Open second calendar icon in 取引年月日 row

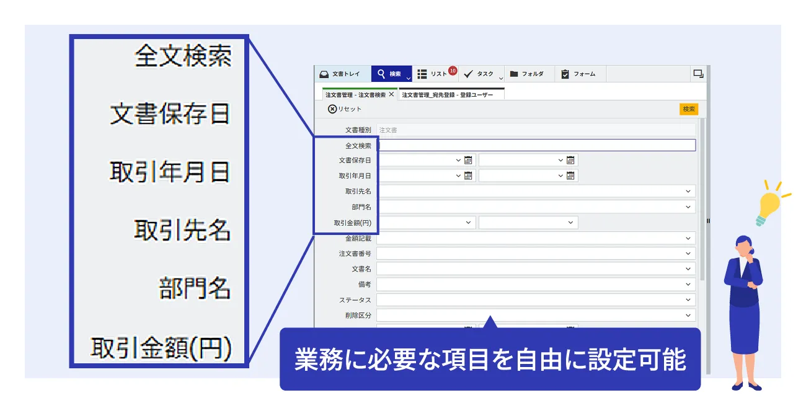(570, 175)
